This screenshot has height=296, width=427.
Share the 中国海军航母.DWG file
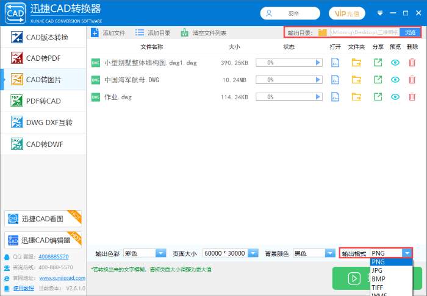coord(378,80)
